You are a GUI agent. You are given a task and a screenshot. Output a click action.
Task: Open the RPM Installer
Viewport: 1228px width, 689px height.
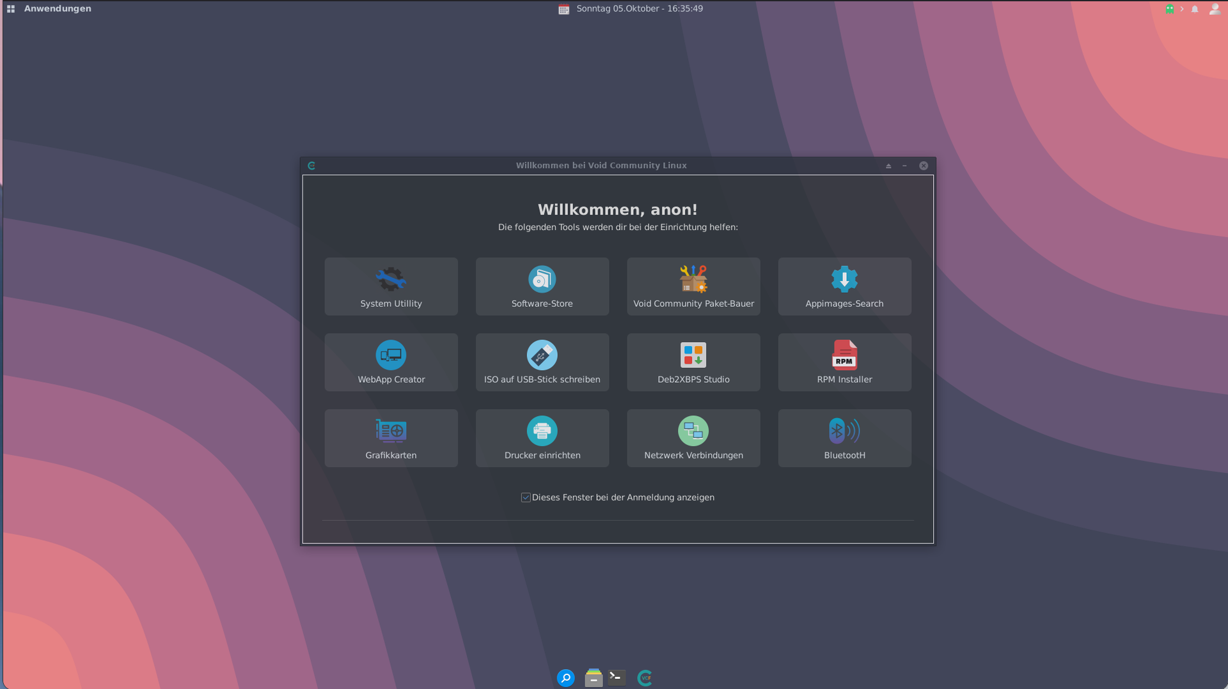coord(844,362)
